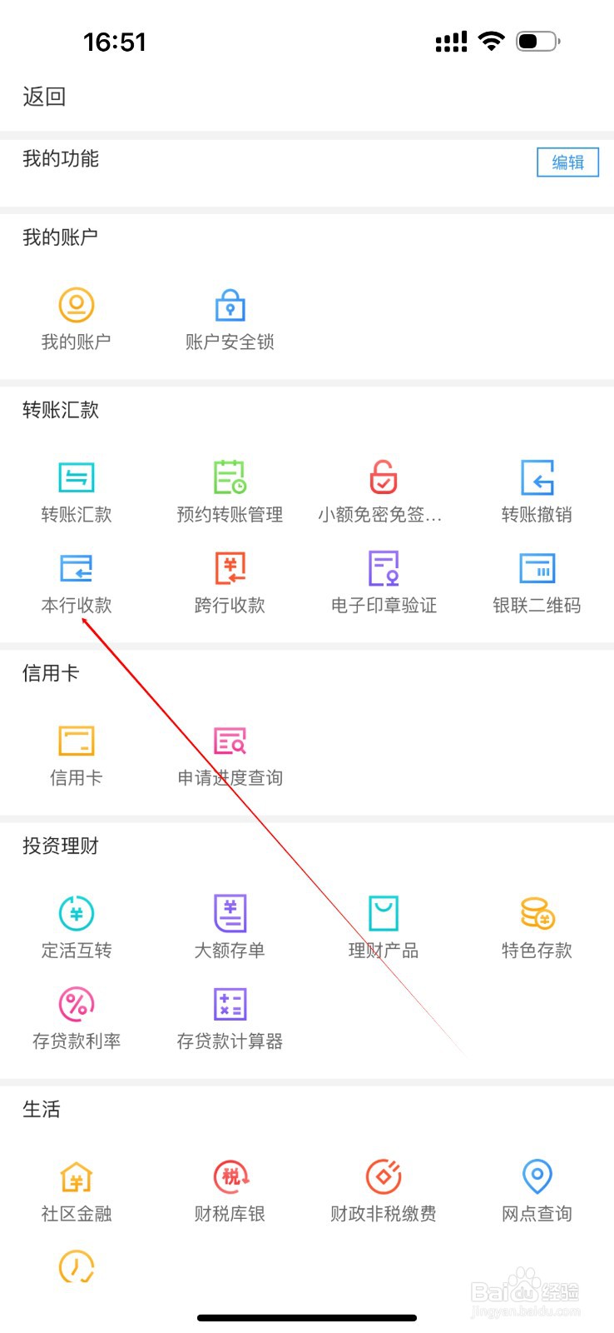Image resolution: width=614 pixels, height=1333 pixels.
Task: Tap the home indicator bar
Action: [307, 1318]
